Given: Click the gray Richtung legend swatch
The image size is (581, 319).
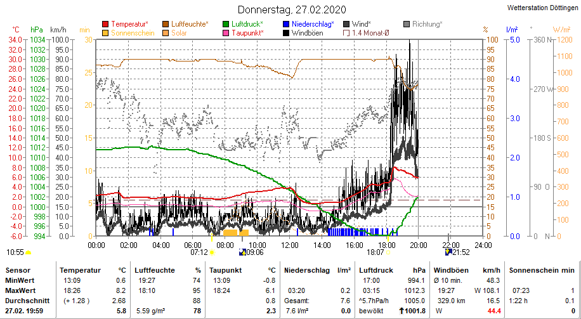Looking at the screenshot, I should (x=407, y=24).
